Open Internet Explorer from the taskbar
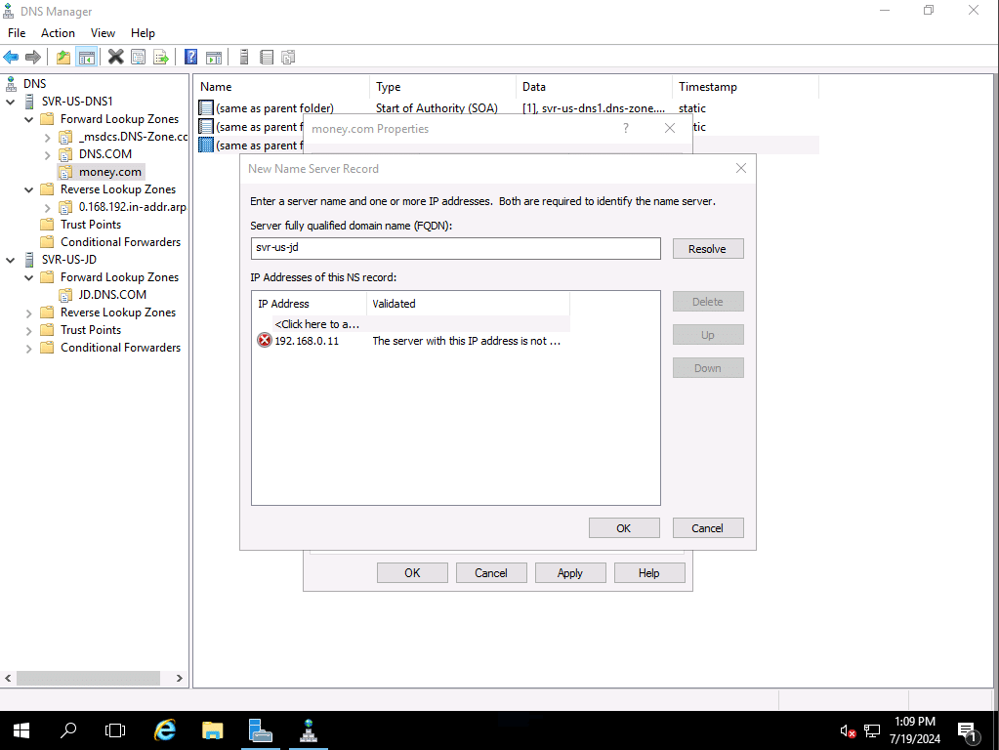This screenshot has width=999, height=750. tap(165, 729)
